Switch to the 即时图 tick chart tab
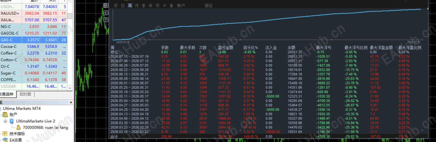The image size is (436, 142). (25, 94)
